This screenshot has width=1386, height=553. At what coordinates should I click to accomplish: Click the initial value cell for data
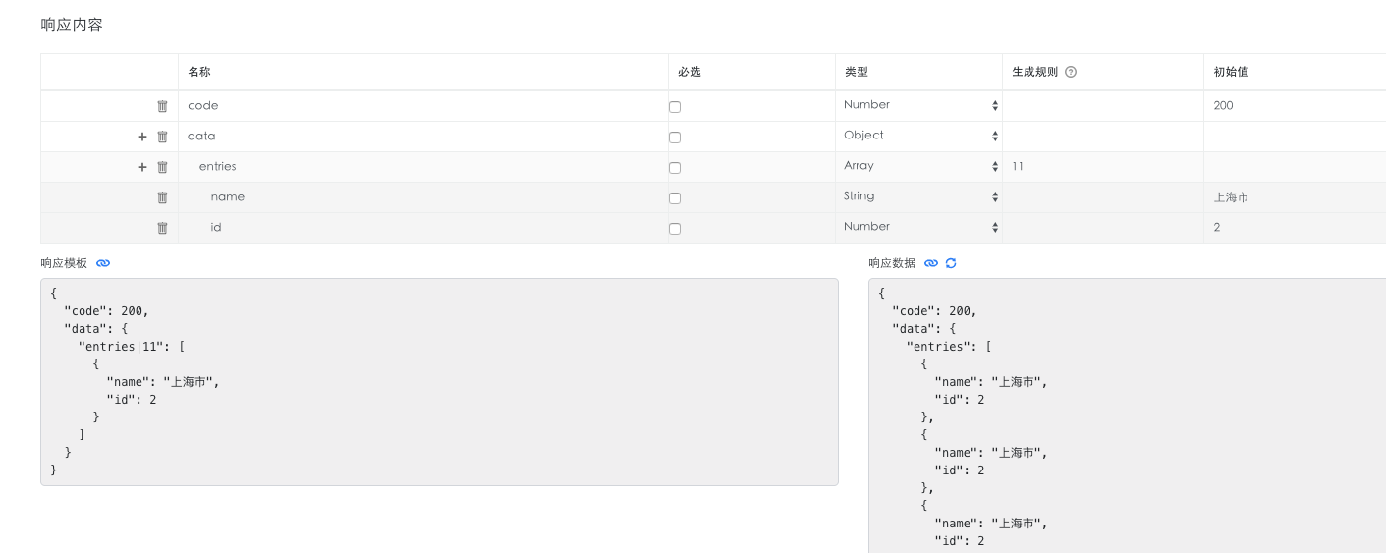(x=1295, y=137)
